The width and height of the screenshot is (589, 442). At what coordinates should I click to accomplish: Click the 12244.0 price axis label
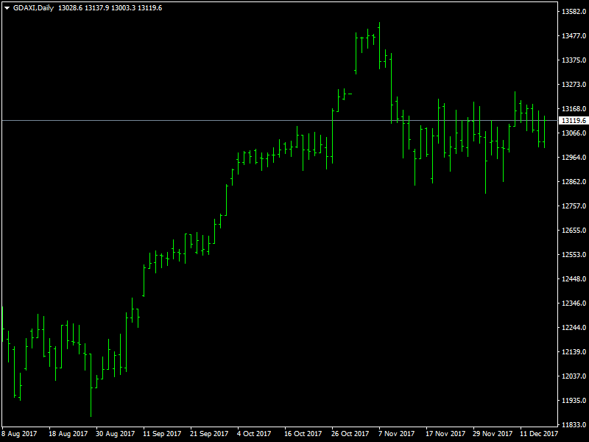pos(574,328)
